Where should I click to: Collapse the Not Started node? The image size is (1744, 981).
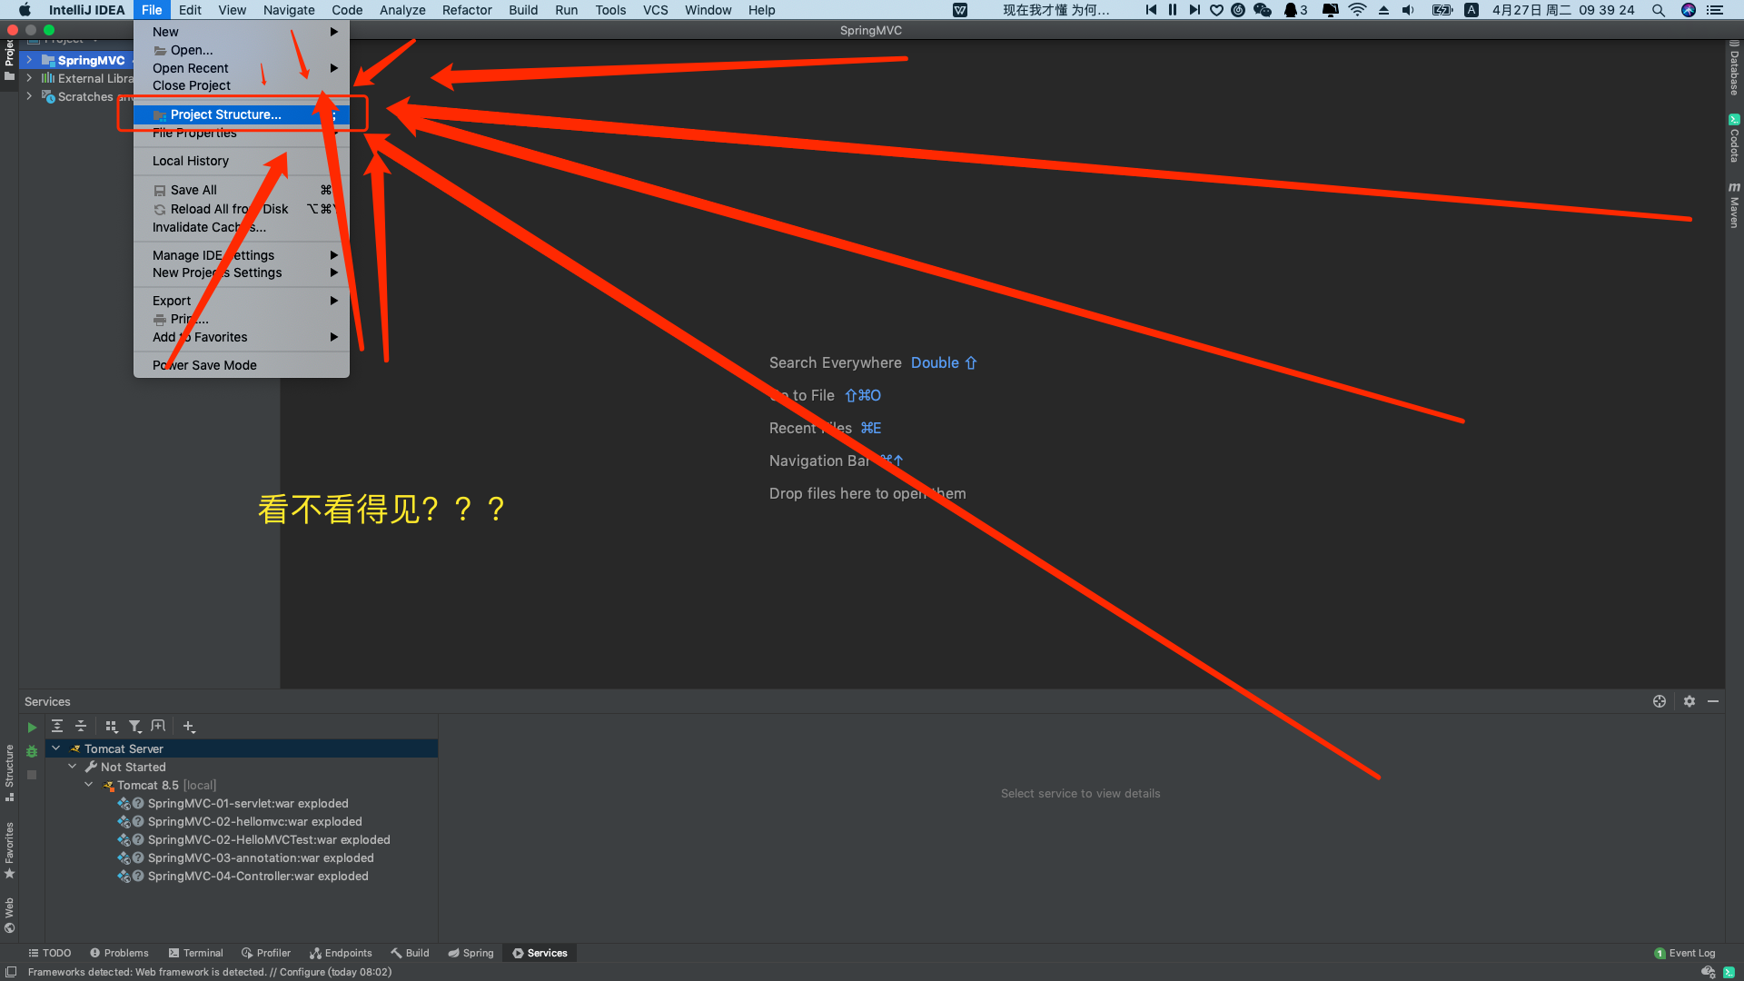pyautogui.click(x=73, y=767)
